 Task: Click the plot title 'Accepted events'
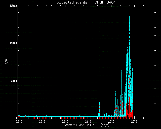(72, 2)
